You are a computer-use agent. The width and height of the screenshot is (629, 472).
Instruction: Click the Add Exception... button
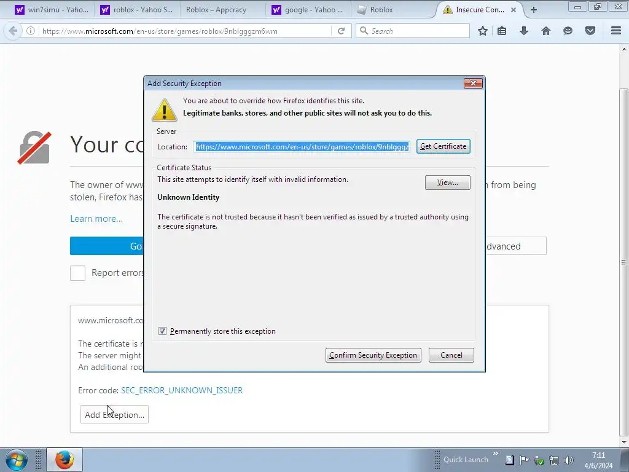pos(114,415)
